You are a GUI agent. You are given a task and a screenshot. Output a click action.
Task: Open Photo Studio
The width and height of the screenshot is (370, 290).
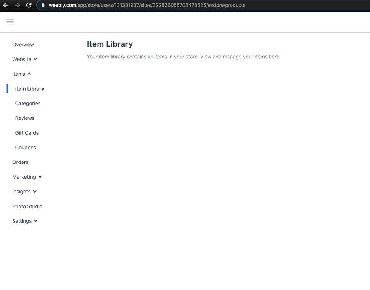click(27, 206)
